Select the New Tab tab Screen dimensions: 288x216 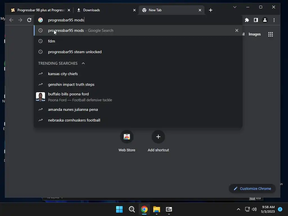[x=172, y=10]
